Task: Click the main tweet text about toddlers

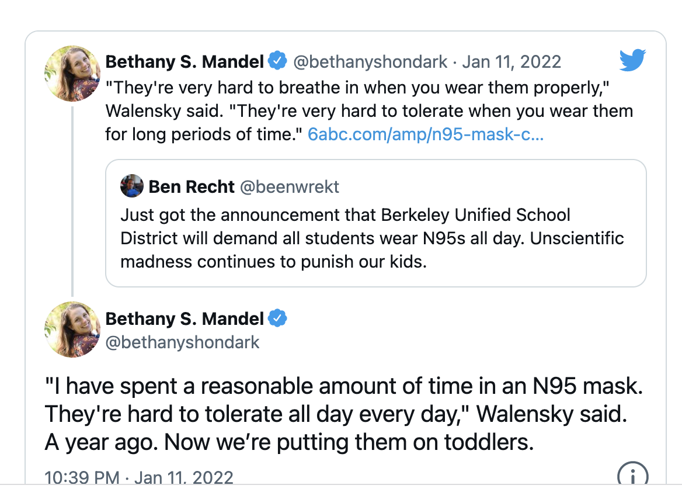Action: (347, 414)
